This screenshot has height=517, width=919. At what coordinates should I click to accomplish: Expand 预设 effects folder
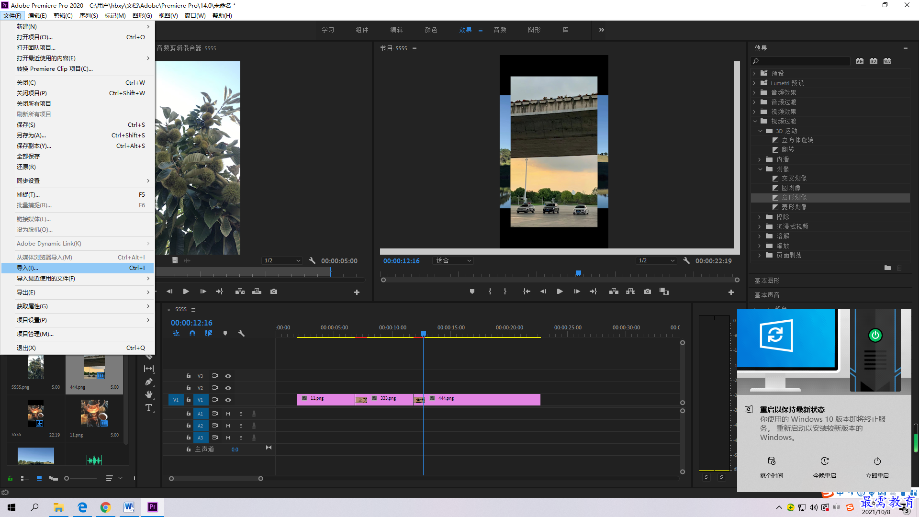(754, 73)
